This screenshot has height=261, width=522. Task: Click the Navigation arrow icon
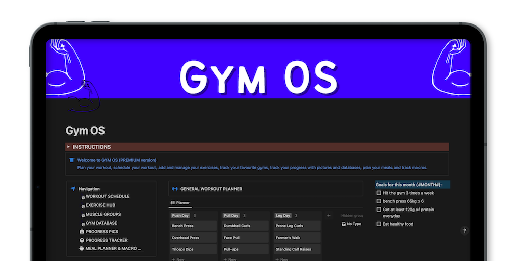click(73, 189)
